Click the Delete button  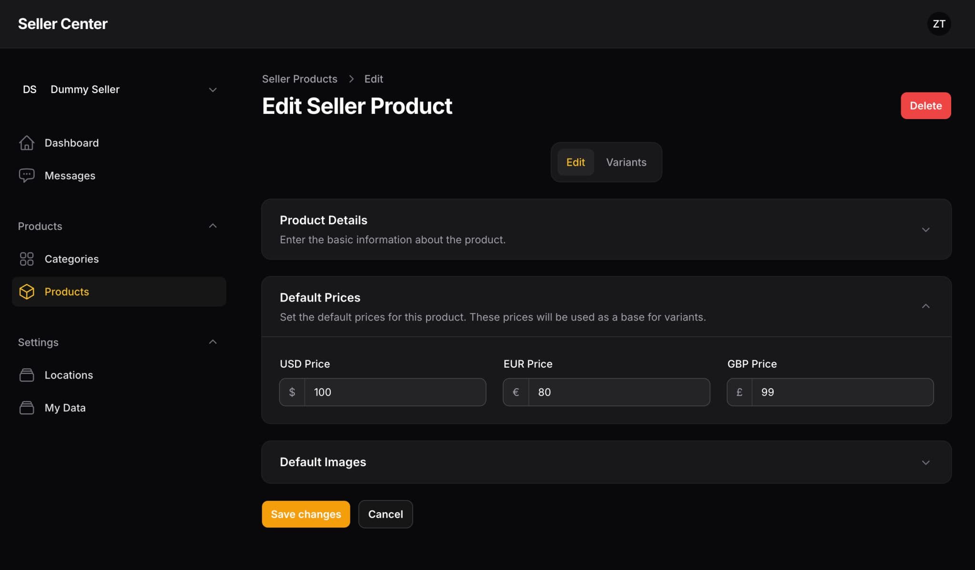click(925, 105)
